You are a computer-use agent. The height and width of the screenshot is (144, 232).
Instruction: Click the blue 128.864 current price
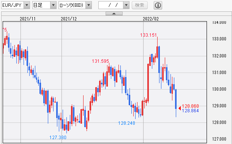(x=190, y=111)
